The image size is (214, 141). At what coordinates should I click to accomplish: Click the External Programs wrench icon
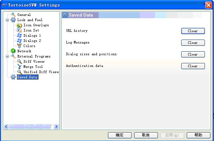[13, 56]
